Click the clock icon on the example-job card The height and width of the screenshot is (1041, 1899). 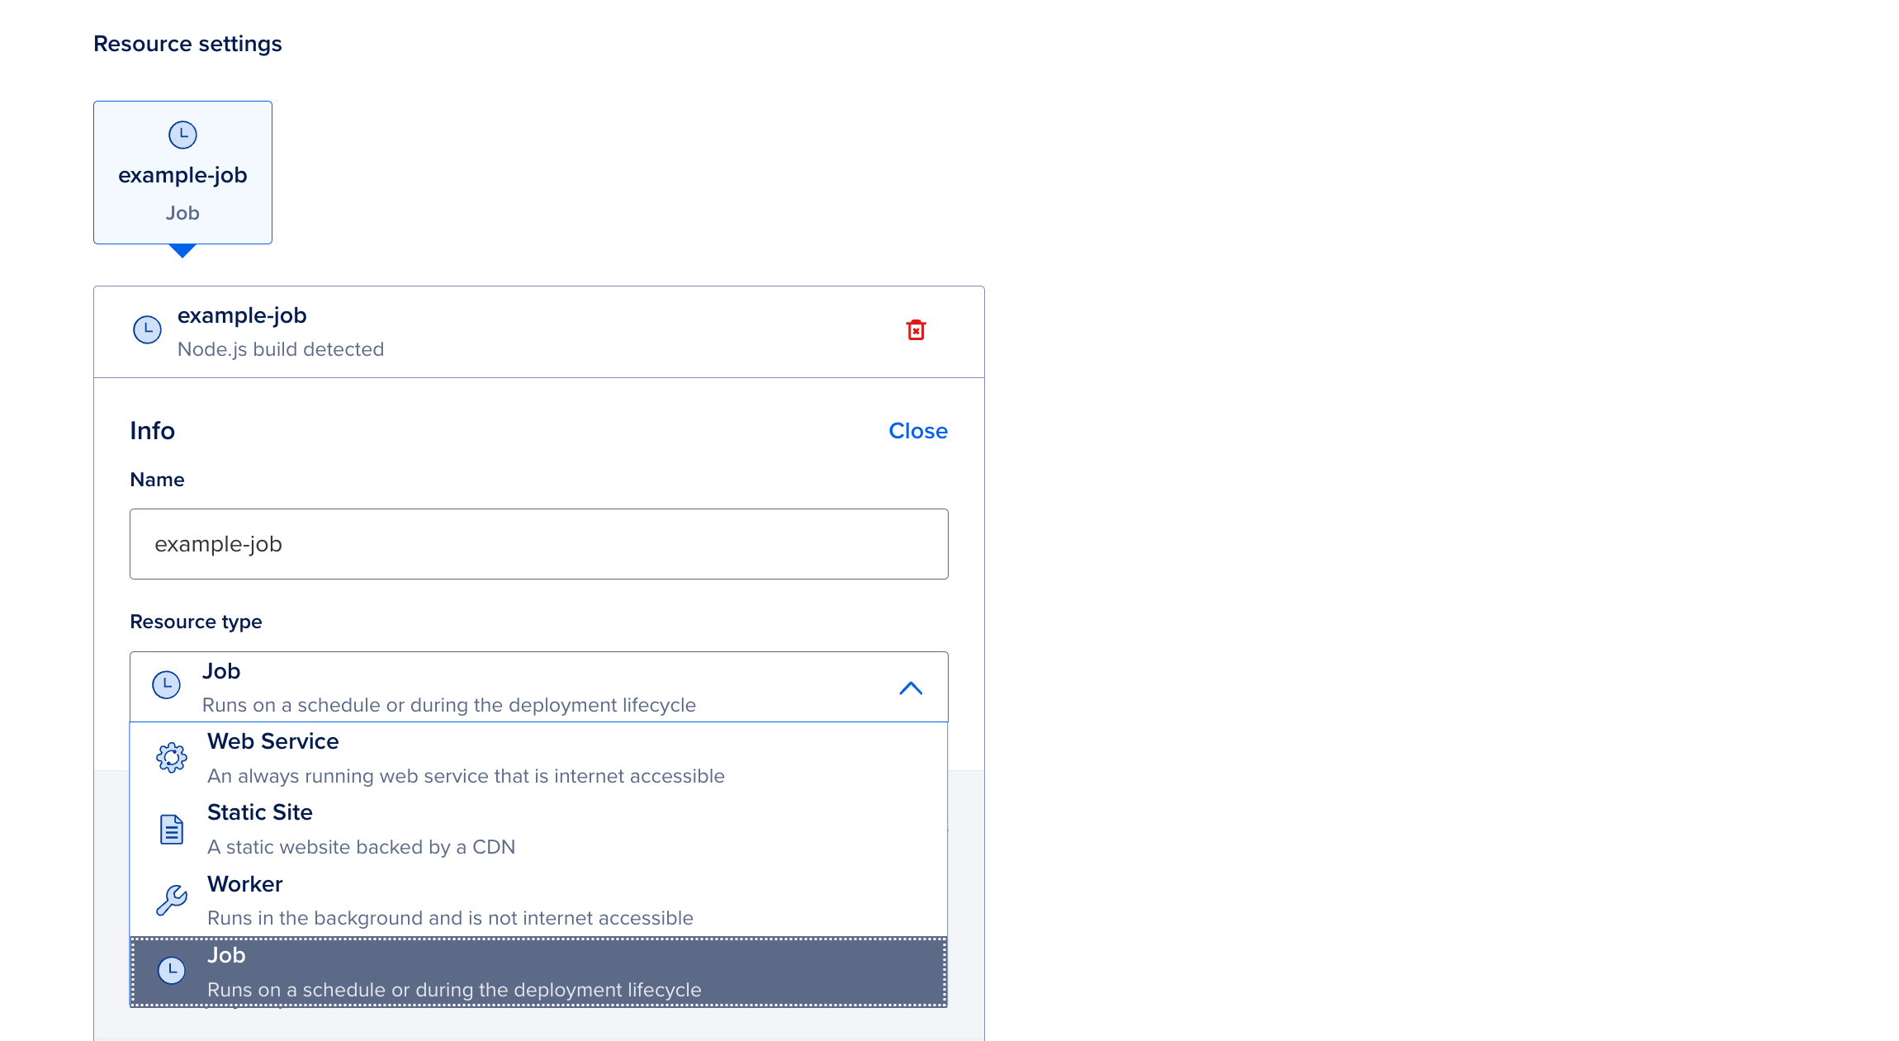[x=182, y=135]
